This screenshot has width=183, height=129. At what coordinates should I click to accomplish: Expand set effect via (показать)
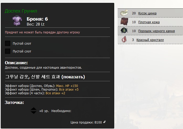73,77
